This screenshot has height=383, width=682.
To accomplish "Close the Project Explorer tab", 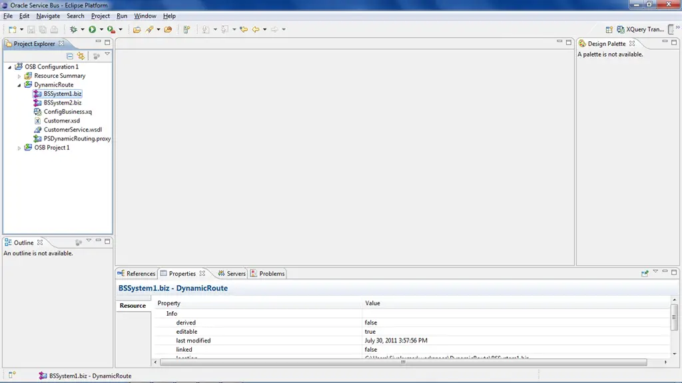I will tap(61, 43).
